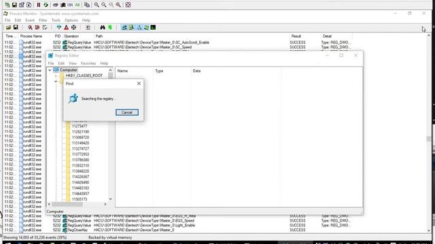Viewport: 435px width, 244px height.
Task: Select registry key 114643957
Action: (x=80, y=194)
